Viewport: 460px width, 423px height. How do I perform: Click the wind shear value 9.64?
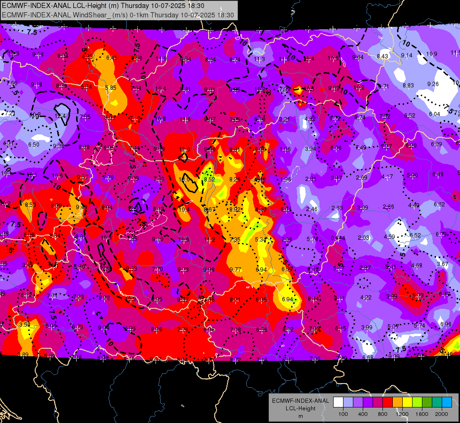358,57
